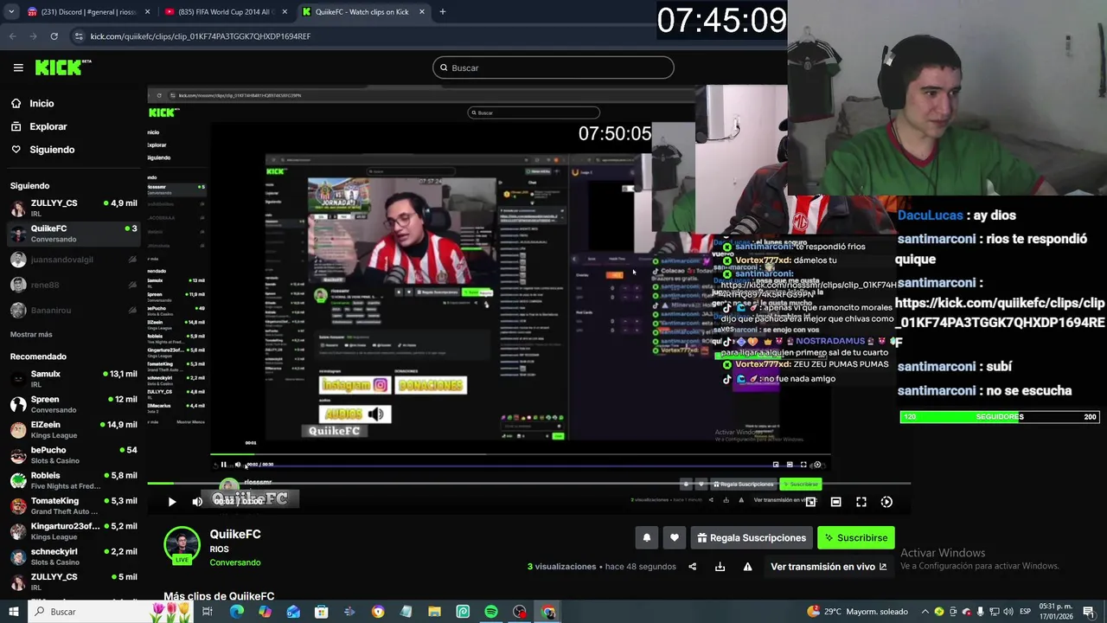Click Regala Suscripciones button

point(751,538)
